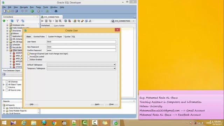The height and width of the screenshot is (126, 224).
Task: Open Internet Explorer from the taskbar
Action: pos(23,123)
